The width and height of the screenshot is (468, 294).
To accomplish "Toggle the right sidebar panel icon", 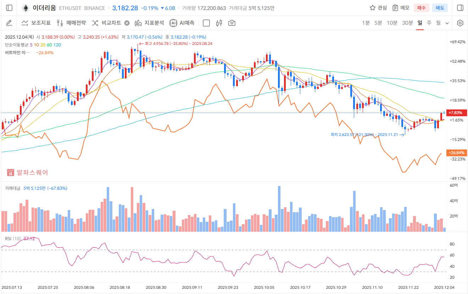I will [x=460, y=8].
